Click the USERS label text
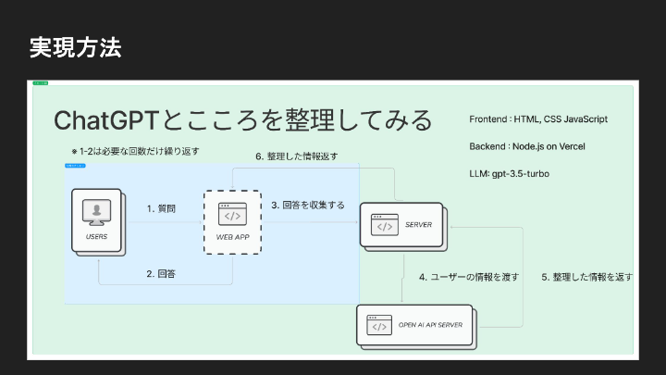Image resolution: width=666 pixels, height=375 pixels. (96, 237)
